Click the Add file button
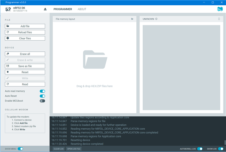Image resolution: width=226 pixels, height=152 pixels. click(x=25, y=26)
